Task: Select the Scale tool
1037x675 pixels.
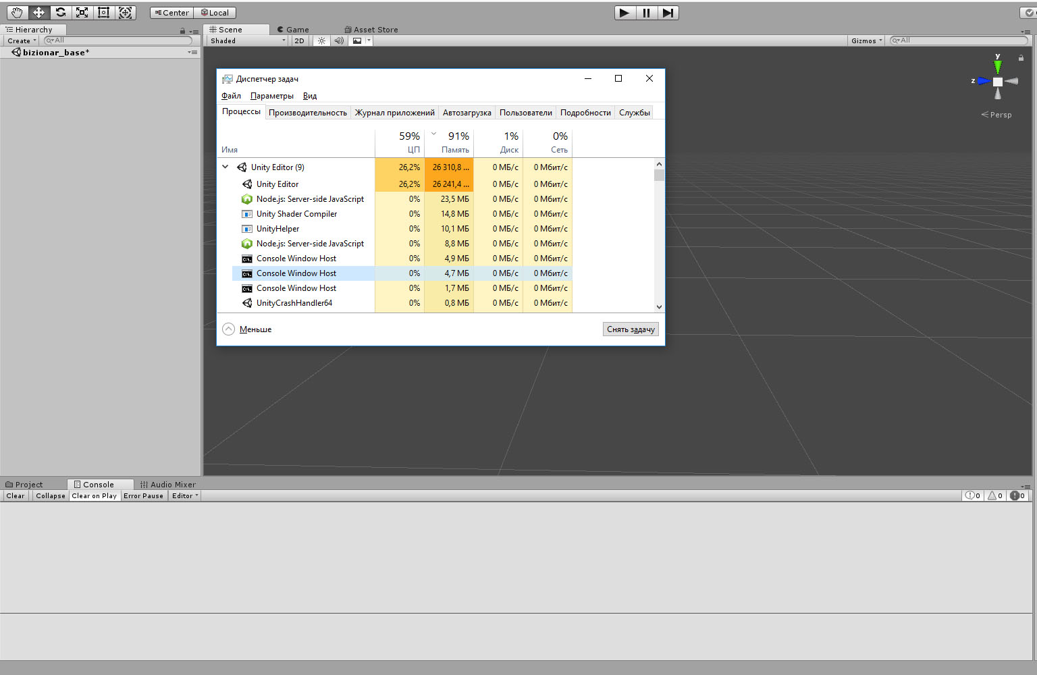Action: [x=82, y=12]
